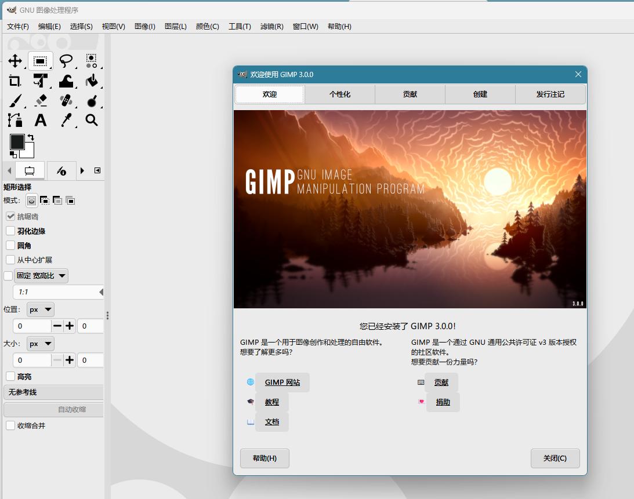Pick the Color Picker eyedropper tool
The width and height of the screenshot is (634, 499).
click(x=66, y=120)
